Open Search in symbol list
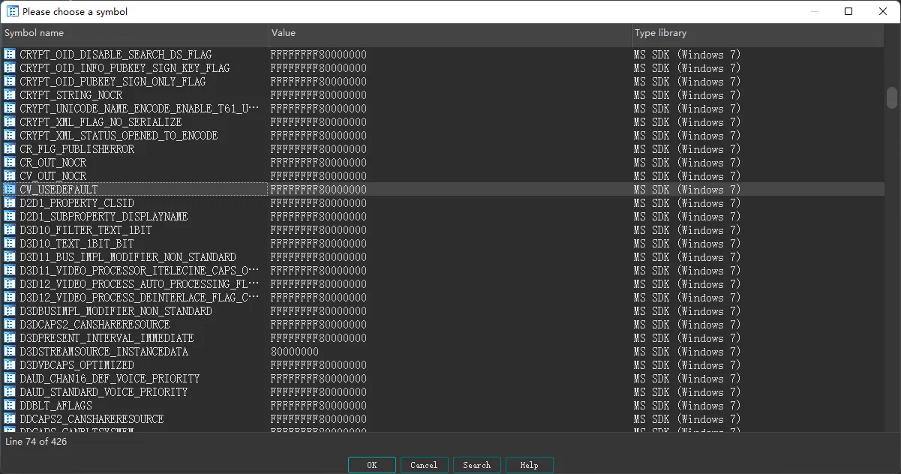The image size is (901, 474). tap(476, 465)
